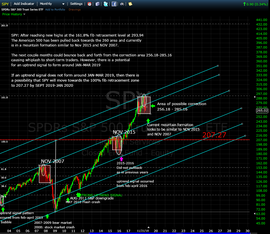
Task: Click year 30 on the time axis
Action: [x=247, y=231]
